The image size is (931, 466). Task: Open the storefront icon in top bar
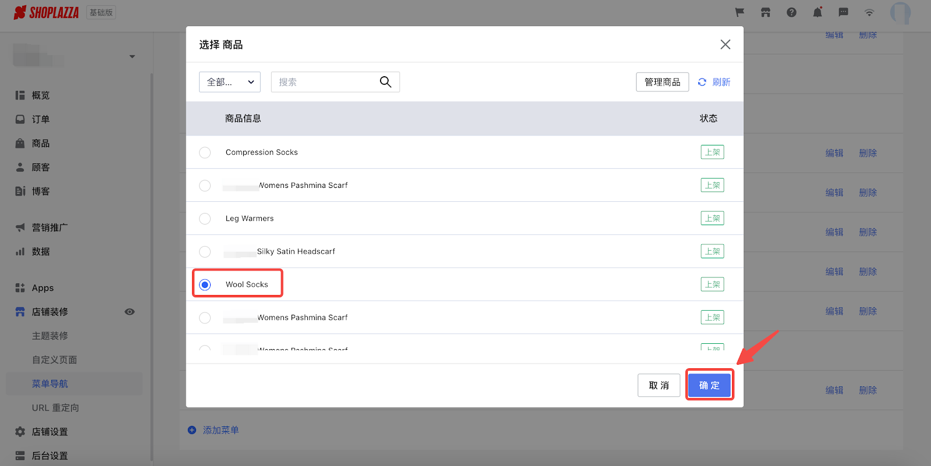pyautogui.click(x=766, y=12)
